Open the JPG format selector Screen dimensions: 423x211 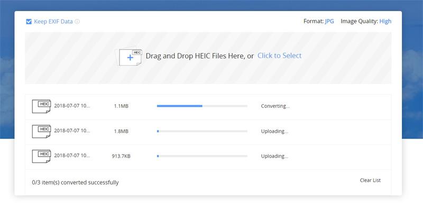[x=329, y=21]
